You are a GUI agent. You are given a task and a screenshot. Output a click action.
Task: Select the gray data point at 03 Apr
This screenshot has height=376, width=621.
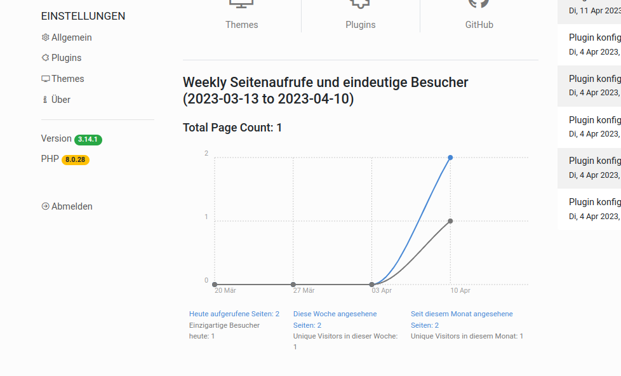click(x=371, y=285)
